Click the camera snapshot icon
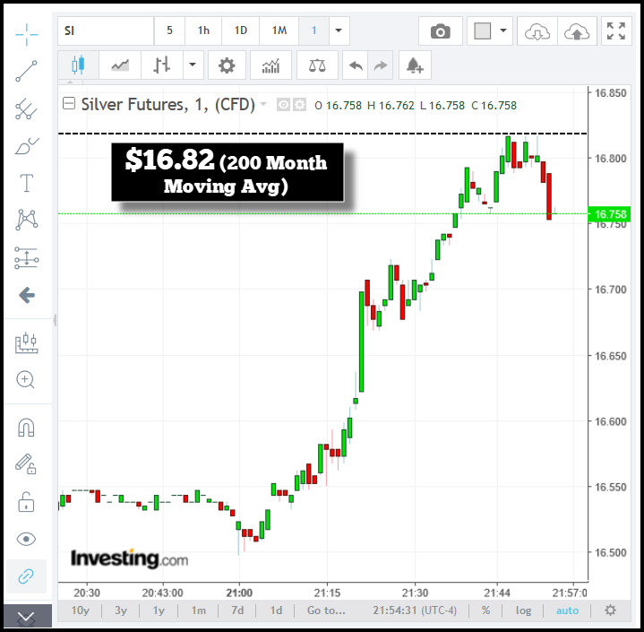Image resolution: width=644 pixels, height=632 pixels. (x=440, y=31)
